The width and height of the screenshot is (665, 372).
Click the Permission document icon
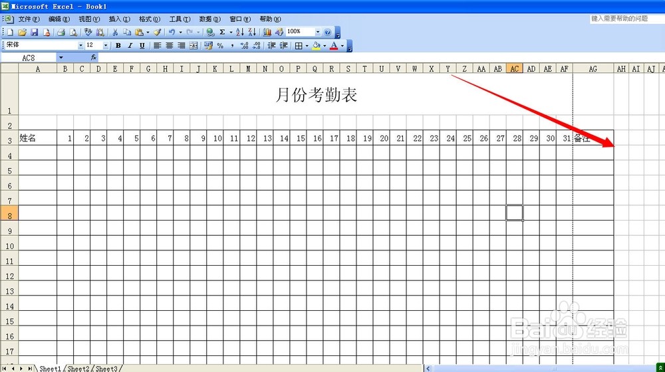point(47,32)
